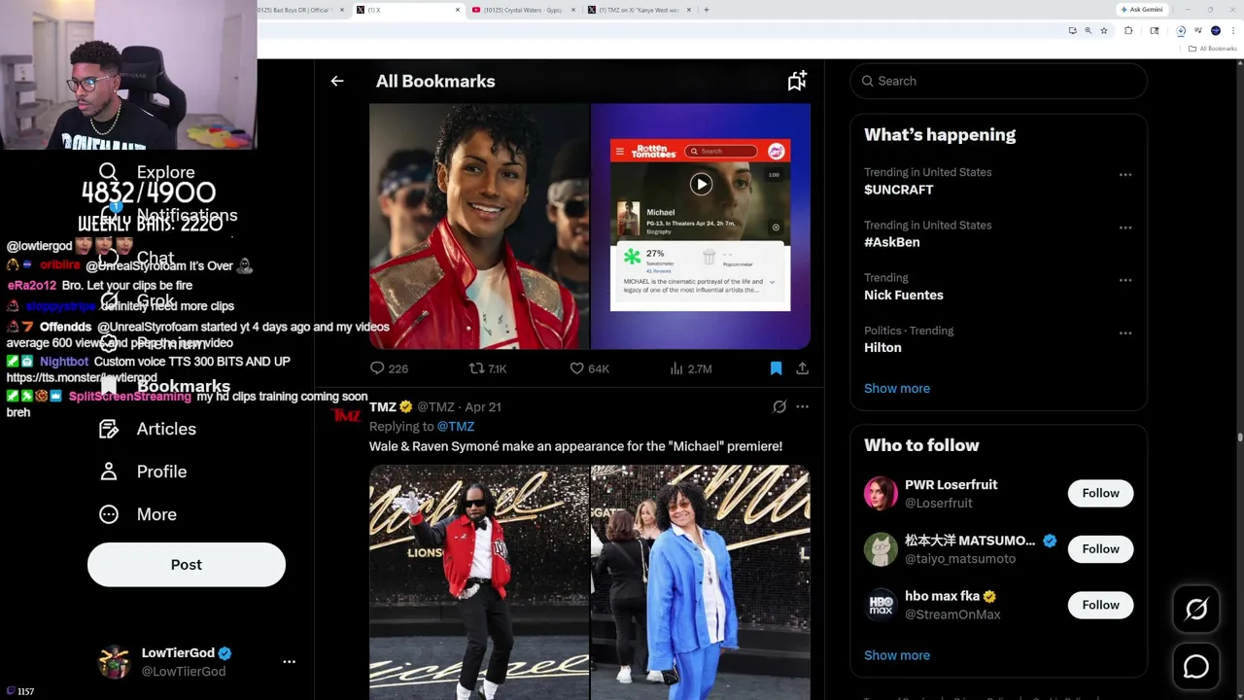Follow PWR Loserfruit
Screen dimensions: 1244x700
click(1101, 493)
